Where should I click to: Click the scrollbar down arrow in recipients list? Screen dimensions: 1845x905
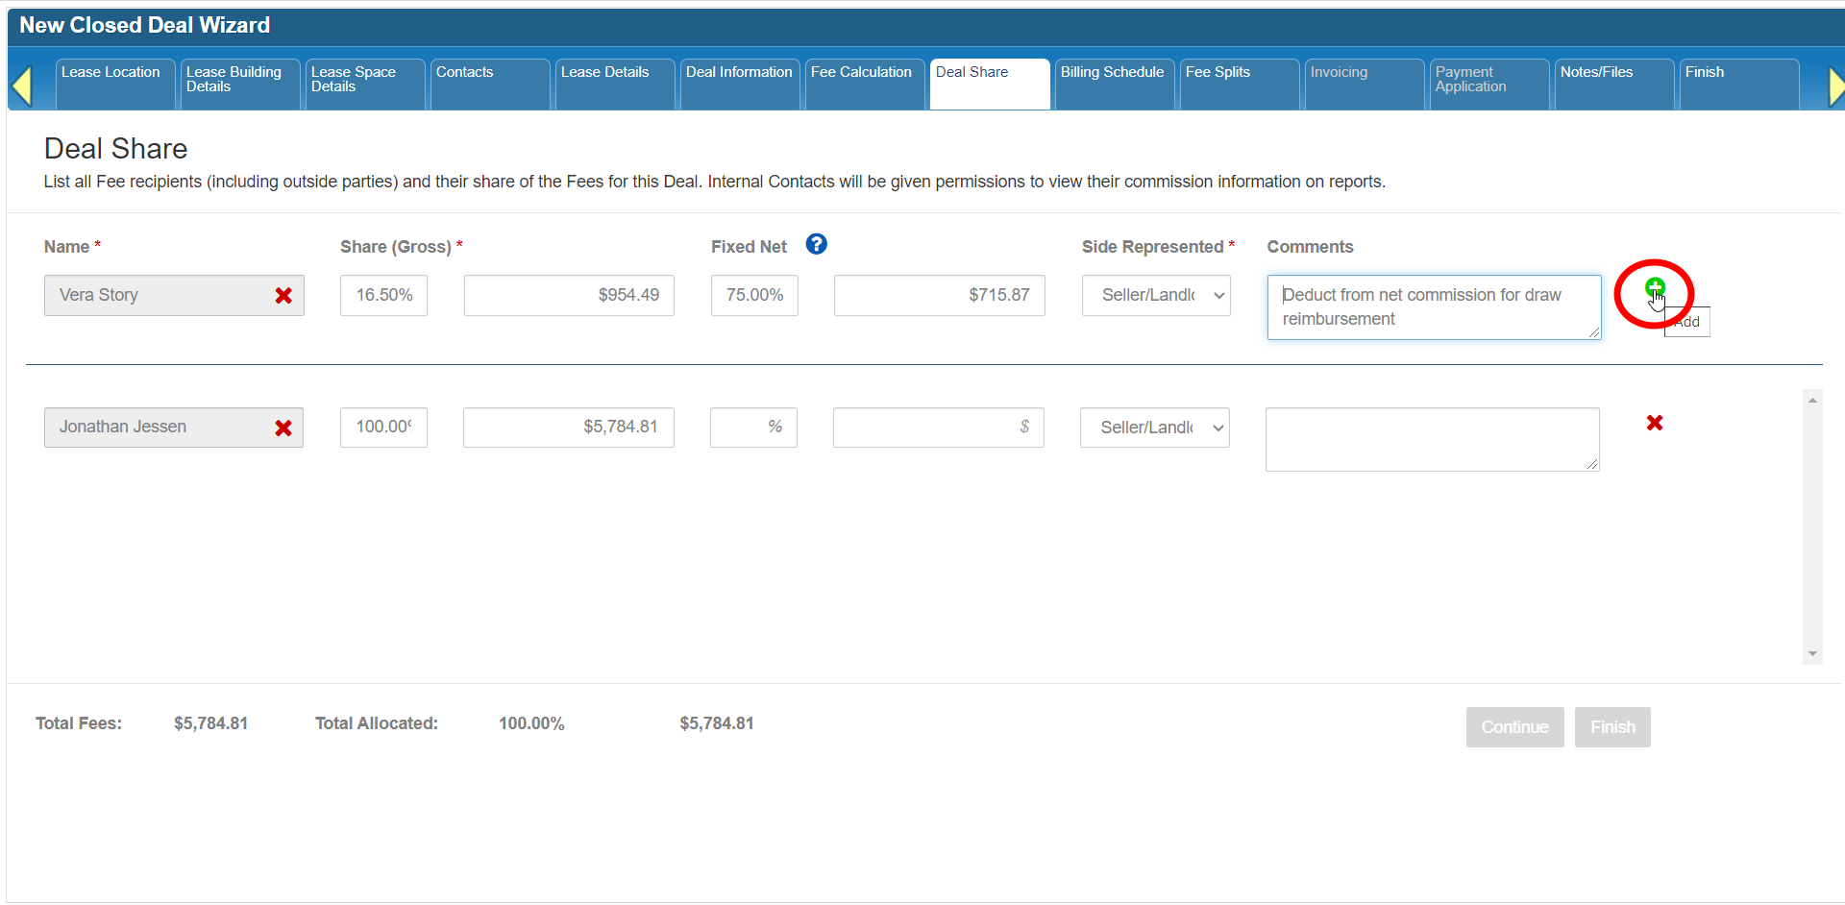(x=1812, y=654)
